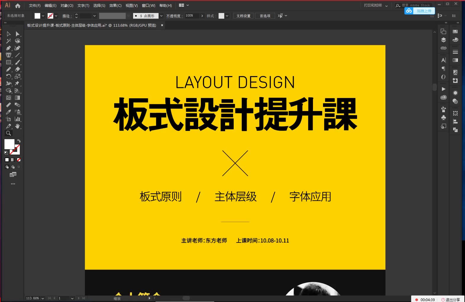Open the Layers panel icon
This screenshot has width=465, height=302.
coord(443,40)
